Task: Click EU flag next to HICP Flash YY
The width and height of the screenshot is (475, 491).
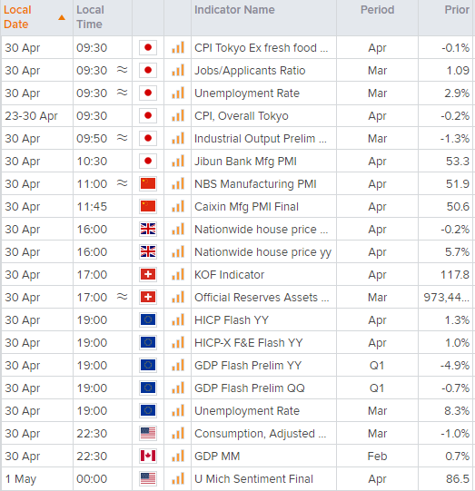Action: (148, 320)
